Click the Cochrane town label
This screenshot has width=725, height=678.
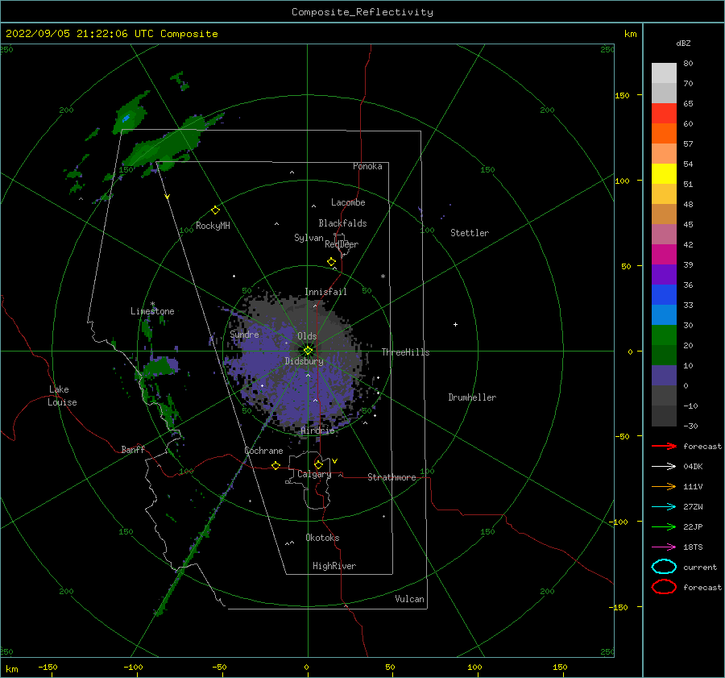click(263, 451)
